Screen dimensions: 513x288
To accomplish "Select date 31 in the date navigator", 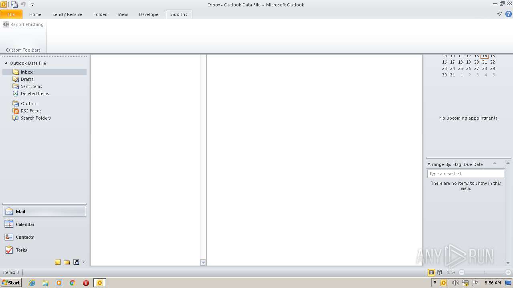I will pyautogui.click(x=452, y=75).
